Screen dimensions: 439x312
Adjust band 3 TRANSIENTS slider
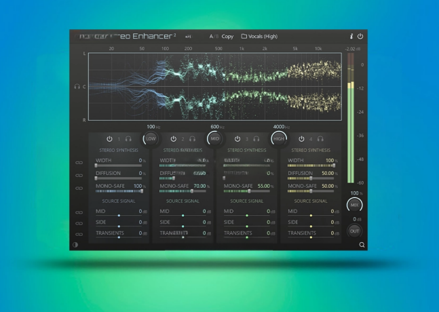[247, 237]
